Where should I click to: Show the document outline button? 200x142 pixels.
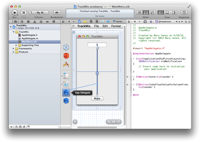(x=75, y=122)
